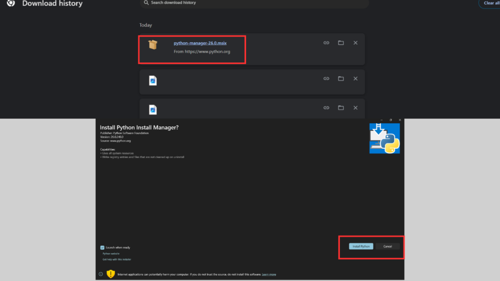Click the Chrome logo beside Download history
500x281 pixels.
11,3
